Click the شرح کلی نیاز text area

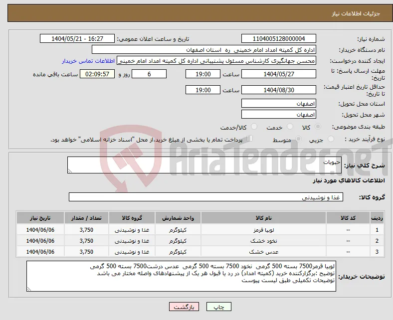[x=204, y=165]
